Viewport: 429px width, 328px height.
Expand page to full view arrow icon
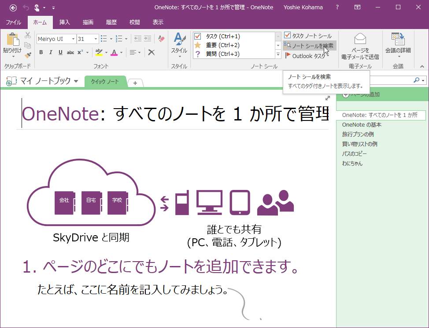pyautogui.click(x=328, y=98)
